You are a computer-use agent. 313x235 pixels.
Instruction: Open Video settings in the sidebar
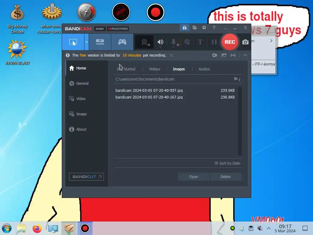(x=87, y=99)
